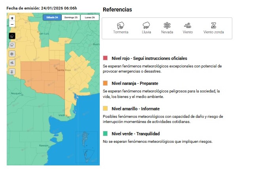Screen dimensions: 260x169
Task: Click the Argentina overview minimap thumbnail
Action: coord(87,146)
